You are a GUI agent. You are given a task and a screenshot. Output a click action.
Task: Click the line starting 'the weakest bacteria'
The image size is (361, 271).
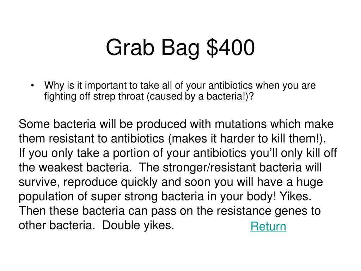point(170,168)
